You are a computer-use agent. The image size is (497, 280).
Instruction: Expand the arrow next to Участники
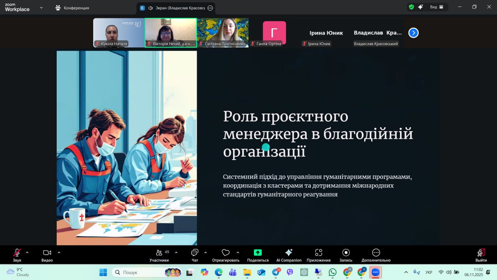tap(176, 252)
